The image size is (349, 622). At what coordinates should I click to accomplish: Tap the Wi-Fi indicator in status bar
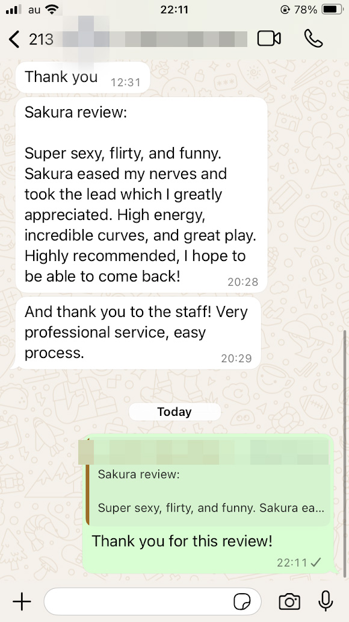point(51,10)
